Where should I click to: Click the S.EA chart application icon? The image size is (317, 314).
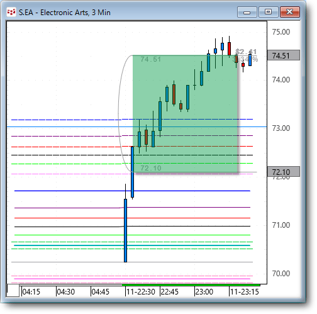(11, 12)
